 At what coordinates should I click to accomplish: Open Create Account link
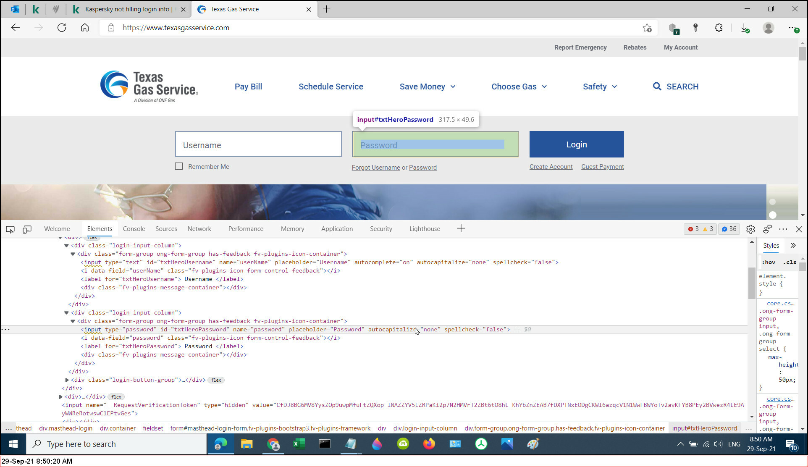[551, 167]
